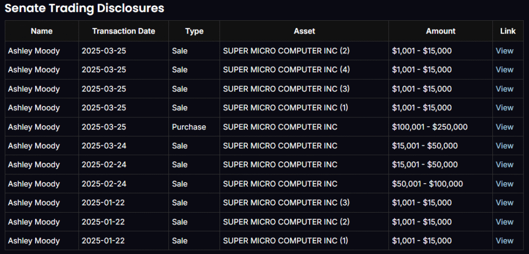Screen dimensions: 529x254
Task: Open View for January 22 sale (1)
Action: click(504, 241)
